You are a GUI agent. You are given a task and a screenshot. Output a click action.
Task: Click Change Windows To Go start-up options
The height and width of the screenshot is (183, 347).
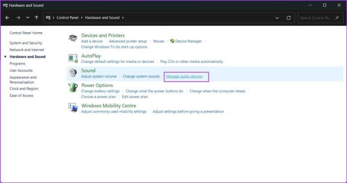(114, 47)
